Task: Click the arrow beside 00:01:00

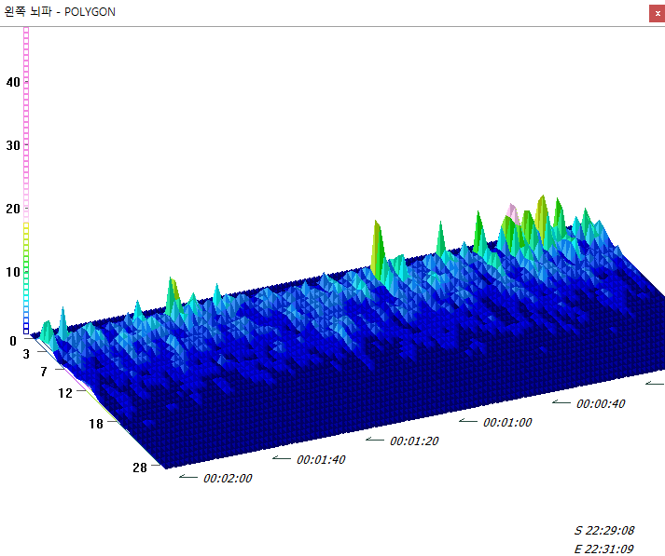Action: click(x=468, y=421)
